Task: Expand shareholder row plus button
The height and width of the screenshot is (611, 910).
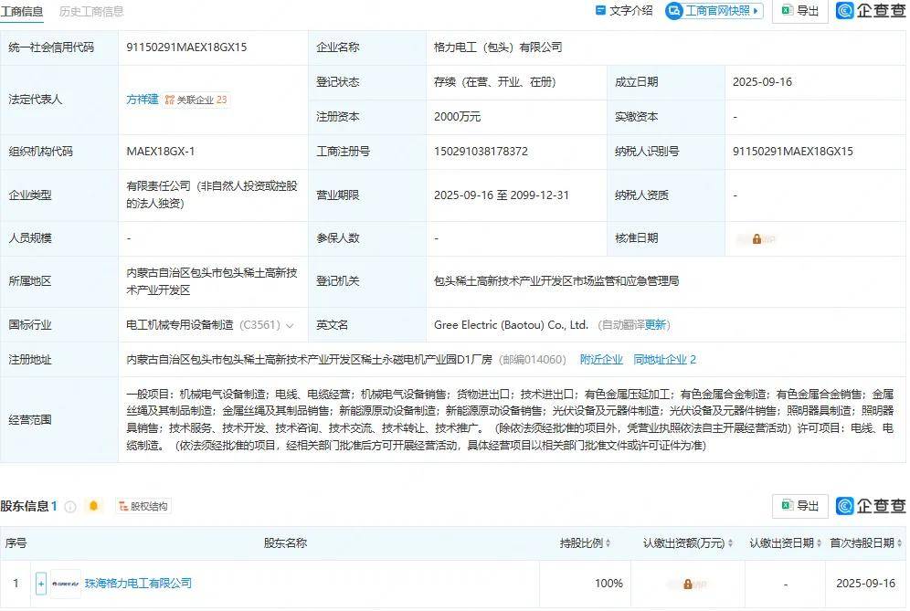Action: tap(40, 584)
